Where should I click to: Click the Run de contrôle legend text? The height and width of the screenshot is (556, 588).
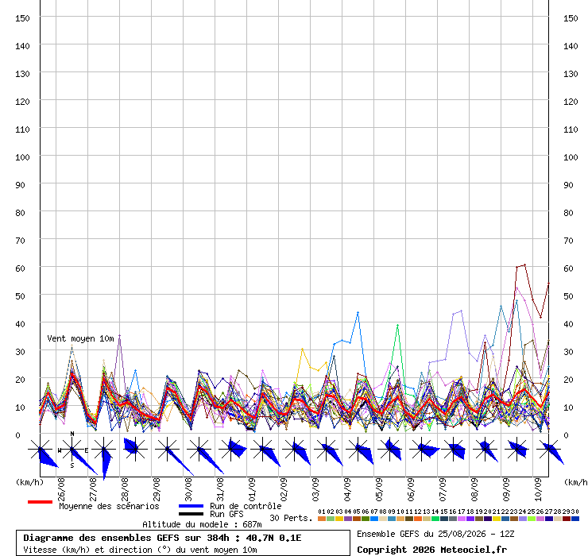pos(246,506)
